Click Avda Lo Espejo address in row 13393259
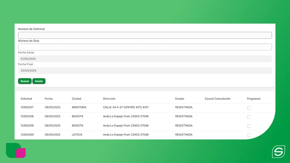 click(x=126, y=125)
